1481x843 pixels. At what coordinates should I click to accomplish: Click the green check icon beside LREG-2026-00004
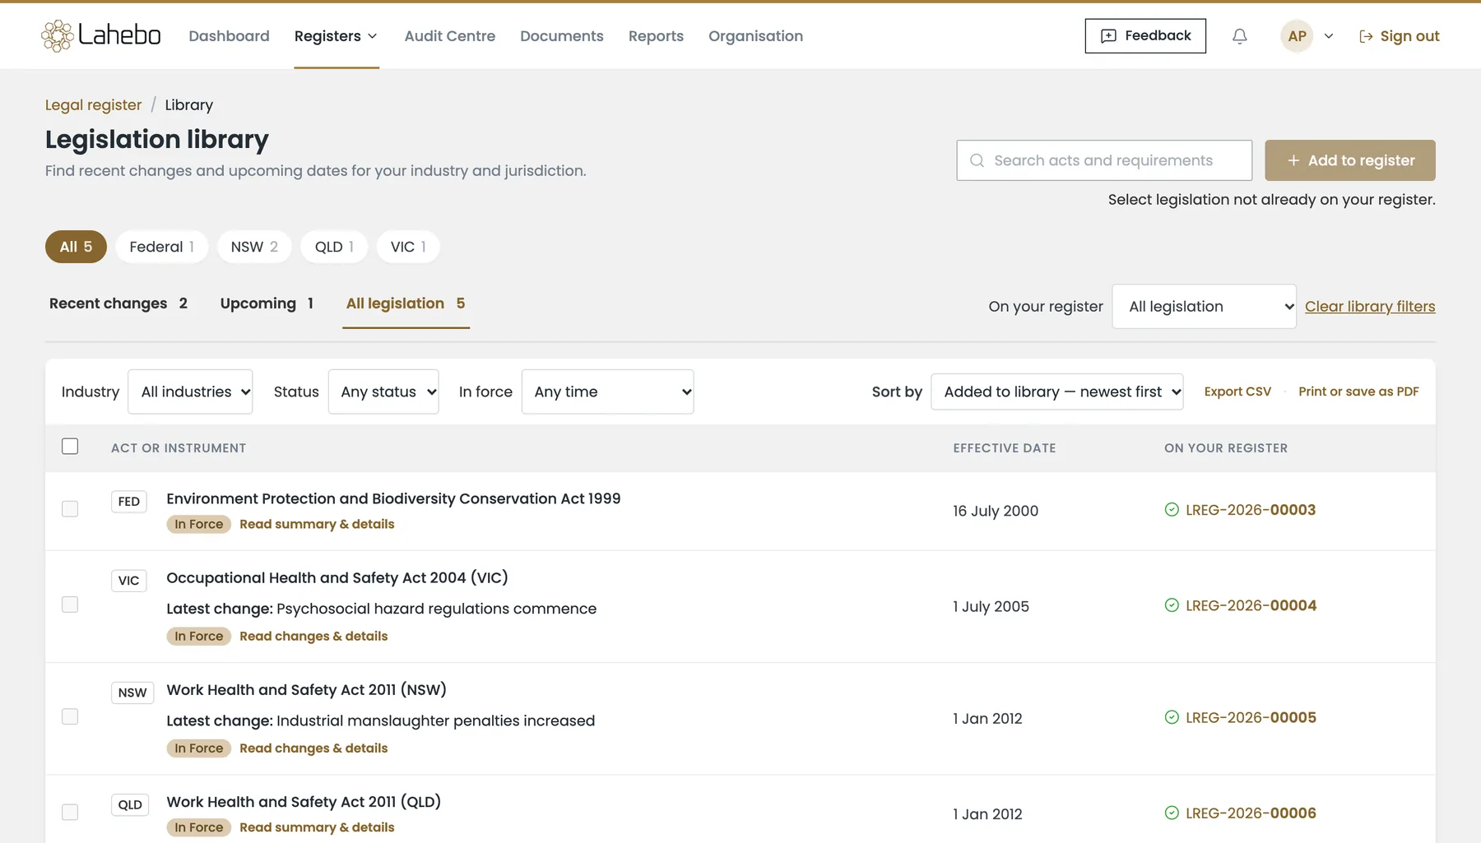pyautogui.click(x=1172, y=605)
